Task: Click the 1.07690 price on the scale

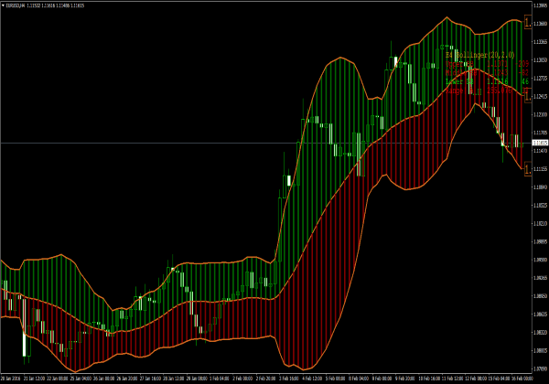Action: click(x=541, y=368)
